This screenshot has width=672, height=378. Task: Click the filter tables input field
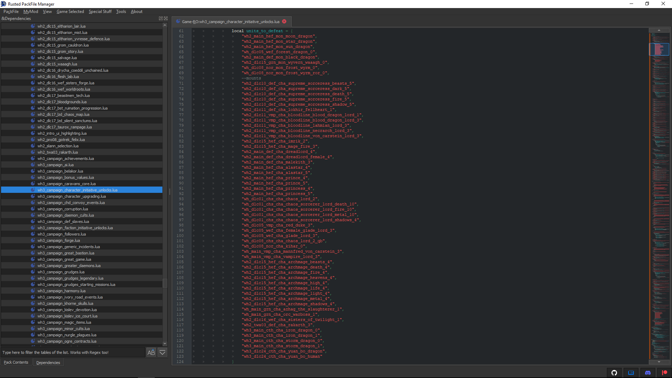73,352
